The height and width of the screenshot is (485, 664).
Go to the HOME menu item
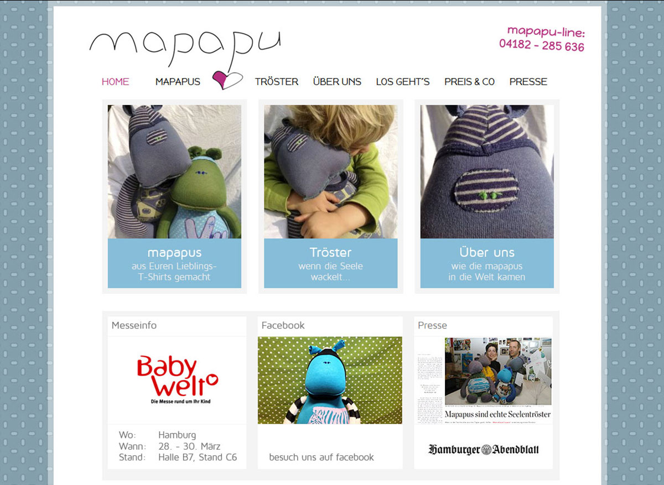coord(115,82)
